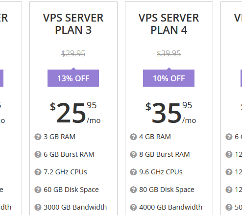Screen dimensions: 242x215
Task: Click help icon beside 3 GB RAM
Action: click(x=38, y=137)
